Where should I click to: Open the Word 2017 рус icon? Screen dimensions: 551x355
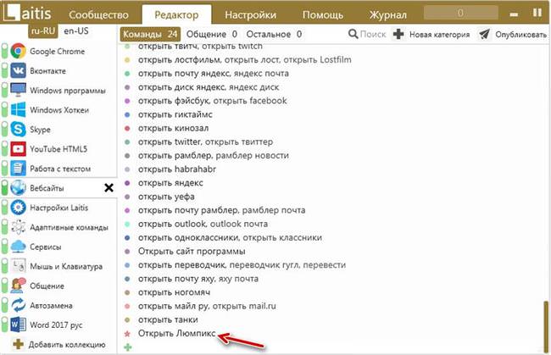[18, 324]
